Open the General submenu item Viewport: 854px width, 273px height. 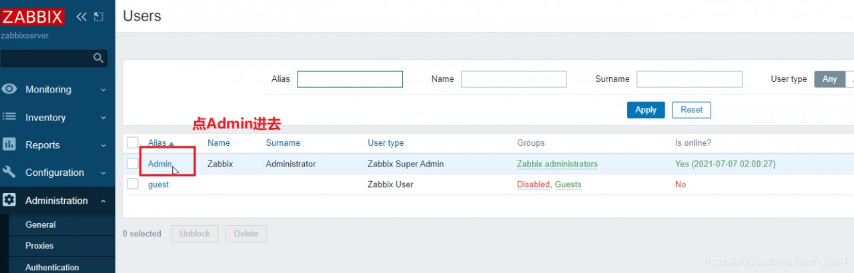pos(41,225)
